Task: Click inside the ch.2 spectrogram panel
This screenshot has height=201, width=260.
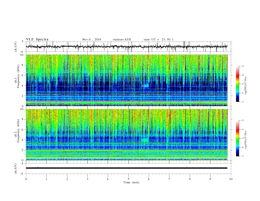Action: (x=126, y=135)
